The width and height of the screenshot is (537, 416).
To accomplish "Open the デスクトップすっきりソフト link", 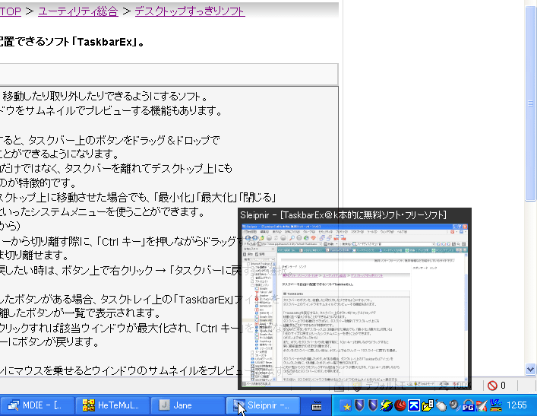I will pyautogui.click(x=190, y=11).
